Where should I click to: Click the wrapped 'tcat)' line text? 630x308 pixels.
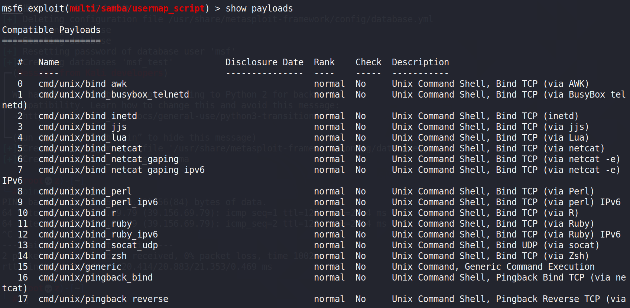click(x=15, y=288)
